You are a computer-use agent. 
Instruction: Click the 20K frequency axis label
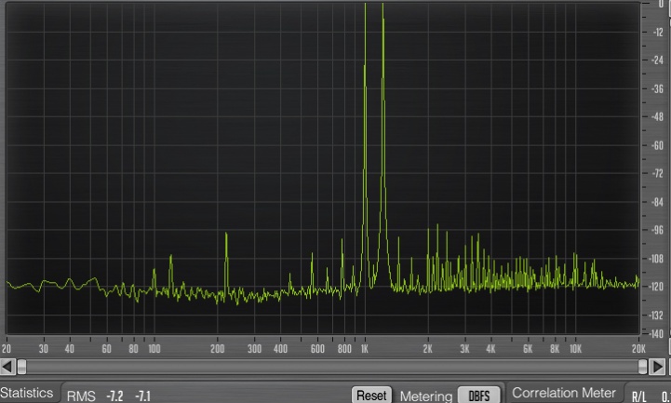click(x=638, y=349)
